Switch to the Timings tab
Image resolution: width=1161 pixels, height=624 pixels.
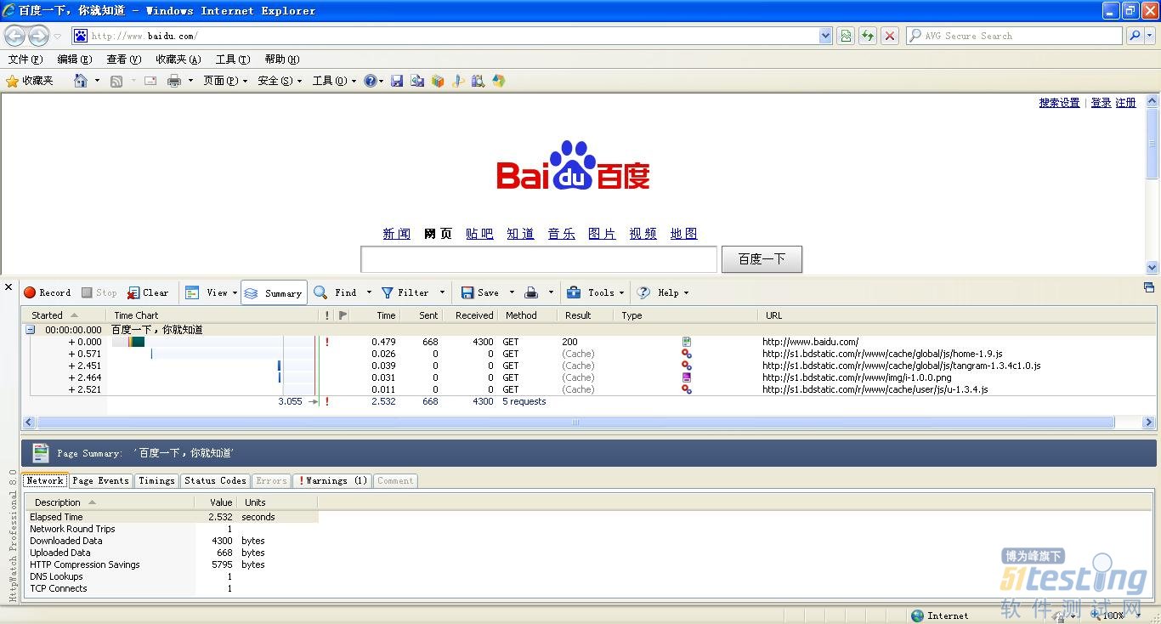coord(156,480)
